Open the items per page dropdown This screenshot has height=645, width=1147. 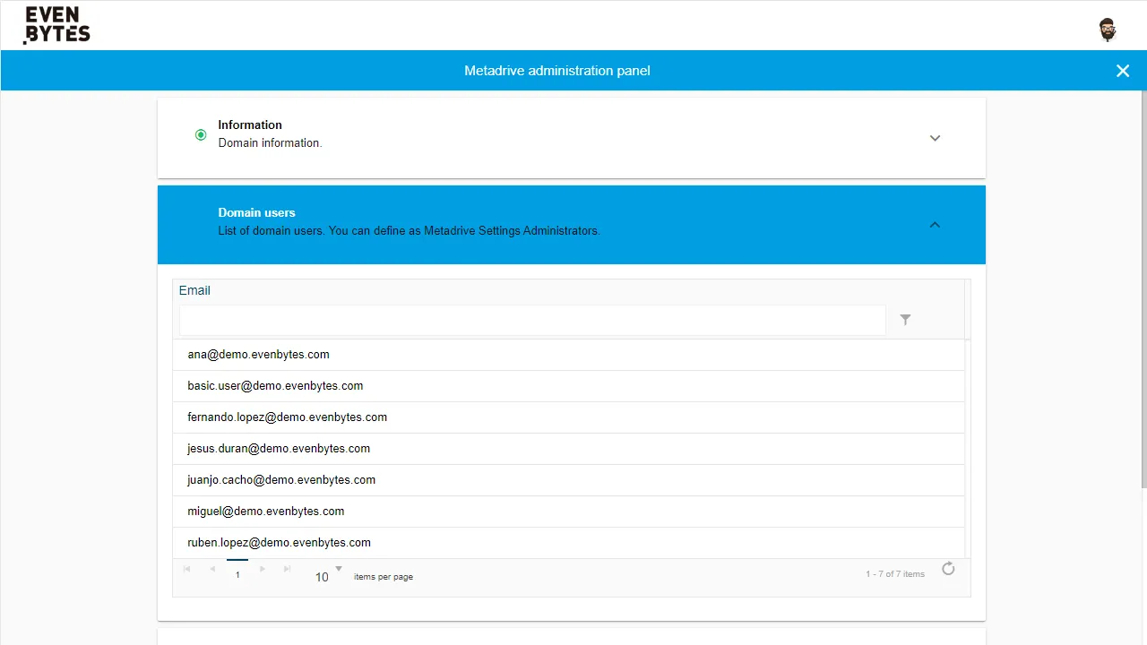pos(328,574)
